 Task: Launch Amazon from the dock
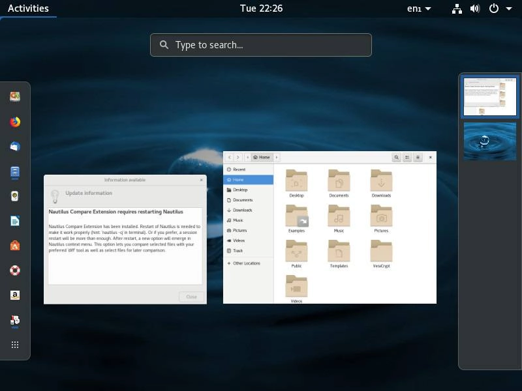click(x=15, y=295)
